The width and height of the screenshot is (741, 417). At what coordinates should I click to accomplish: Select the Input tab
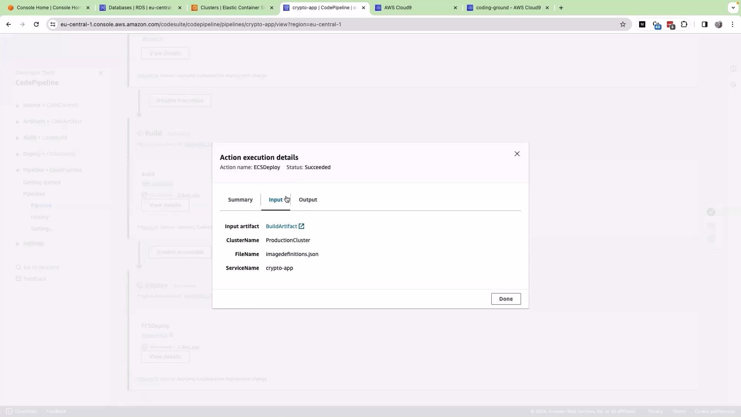click(276, 200)
